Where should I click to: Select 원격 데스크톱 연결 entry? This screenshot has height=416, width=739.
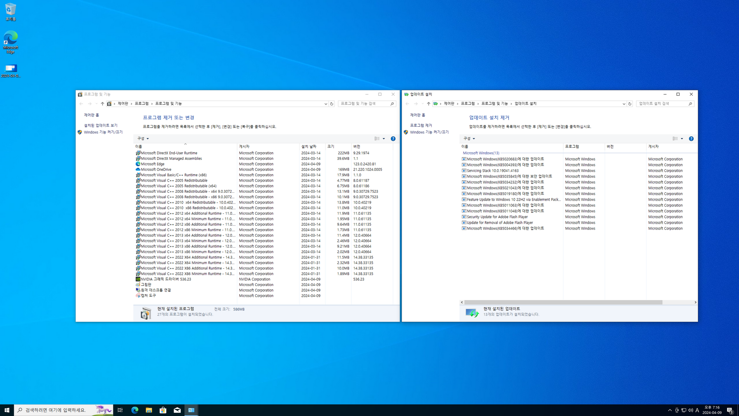[x=156, y=290]
